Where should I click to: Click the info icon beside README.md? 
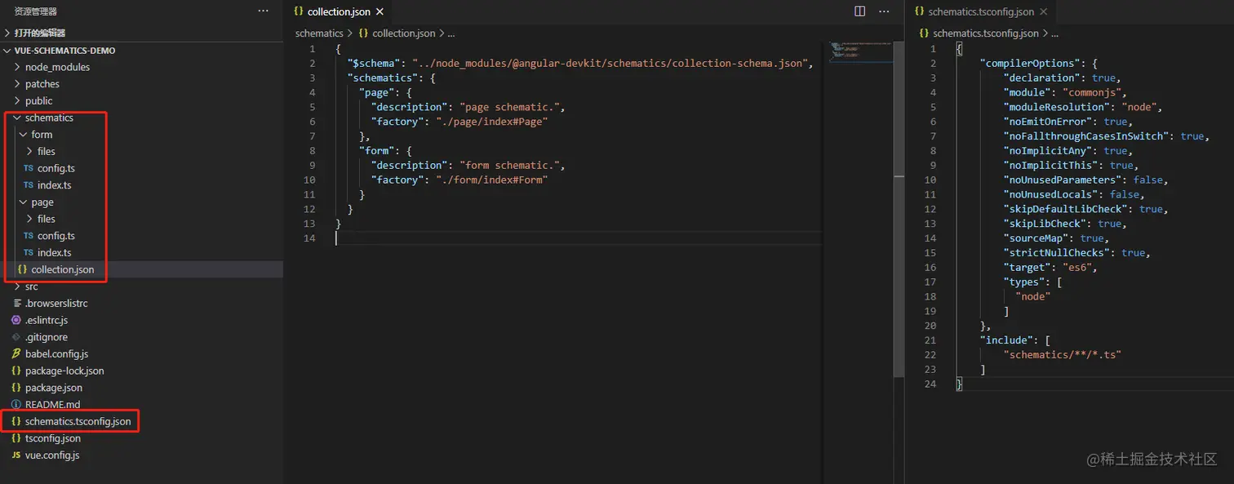point(16,405)
